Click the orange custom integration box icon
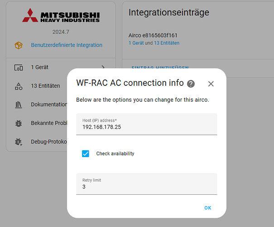Image resolution: width=274 pixels, height=227 pixels. coord(19,45)
